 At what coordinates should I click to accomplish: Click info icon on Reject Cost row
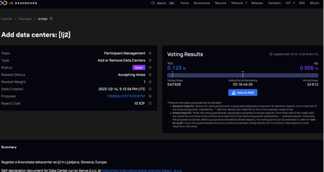point(150,104)
